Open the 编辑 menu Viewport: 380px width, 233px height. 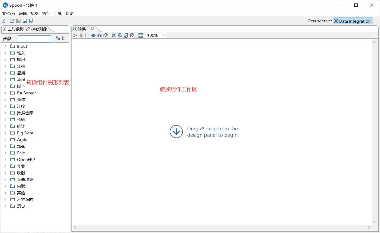click(x=23, y=13)
